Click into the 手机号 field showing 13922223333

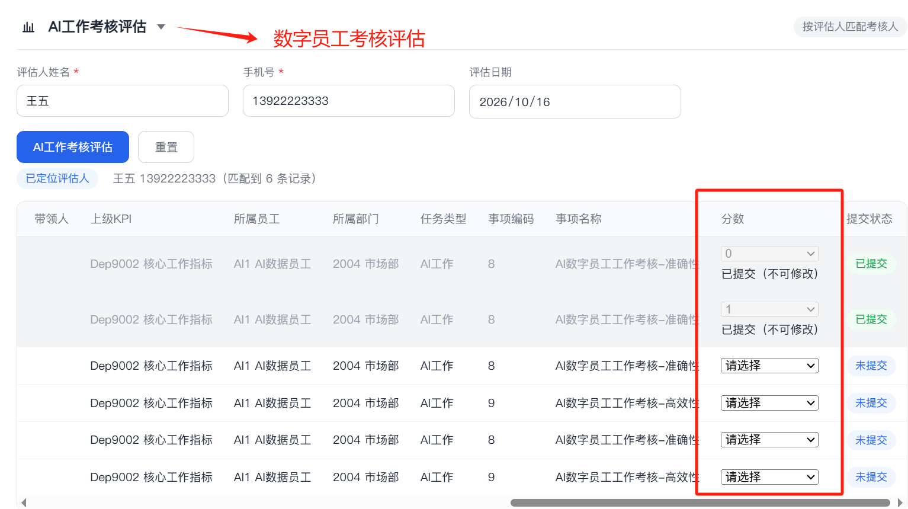point(349,101)
